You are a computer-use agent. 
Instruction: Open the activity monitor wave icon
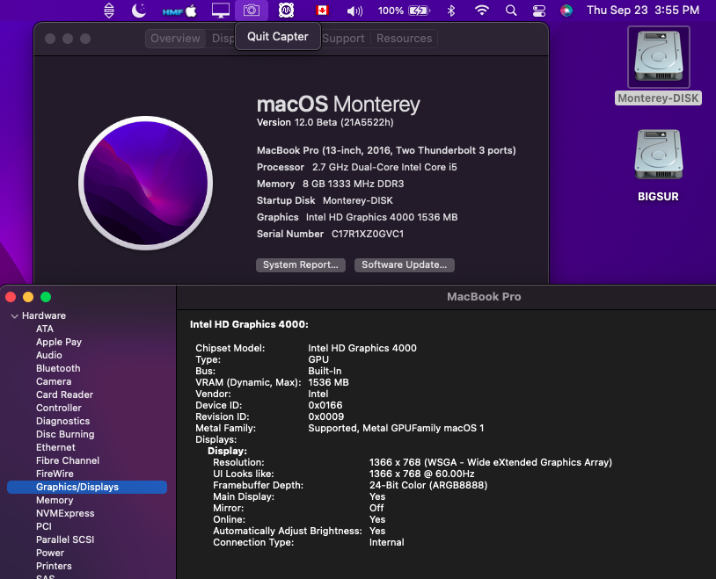point(286,10)
